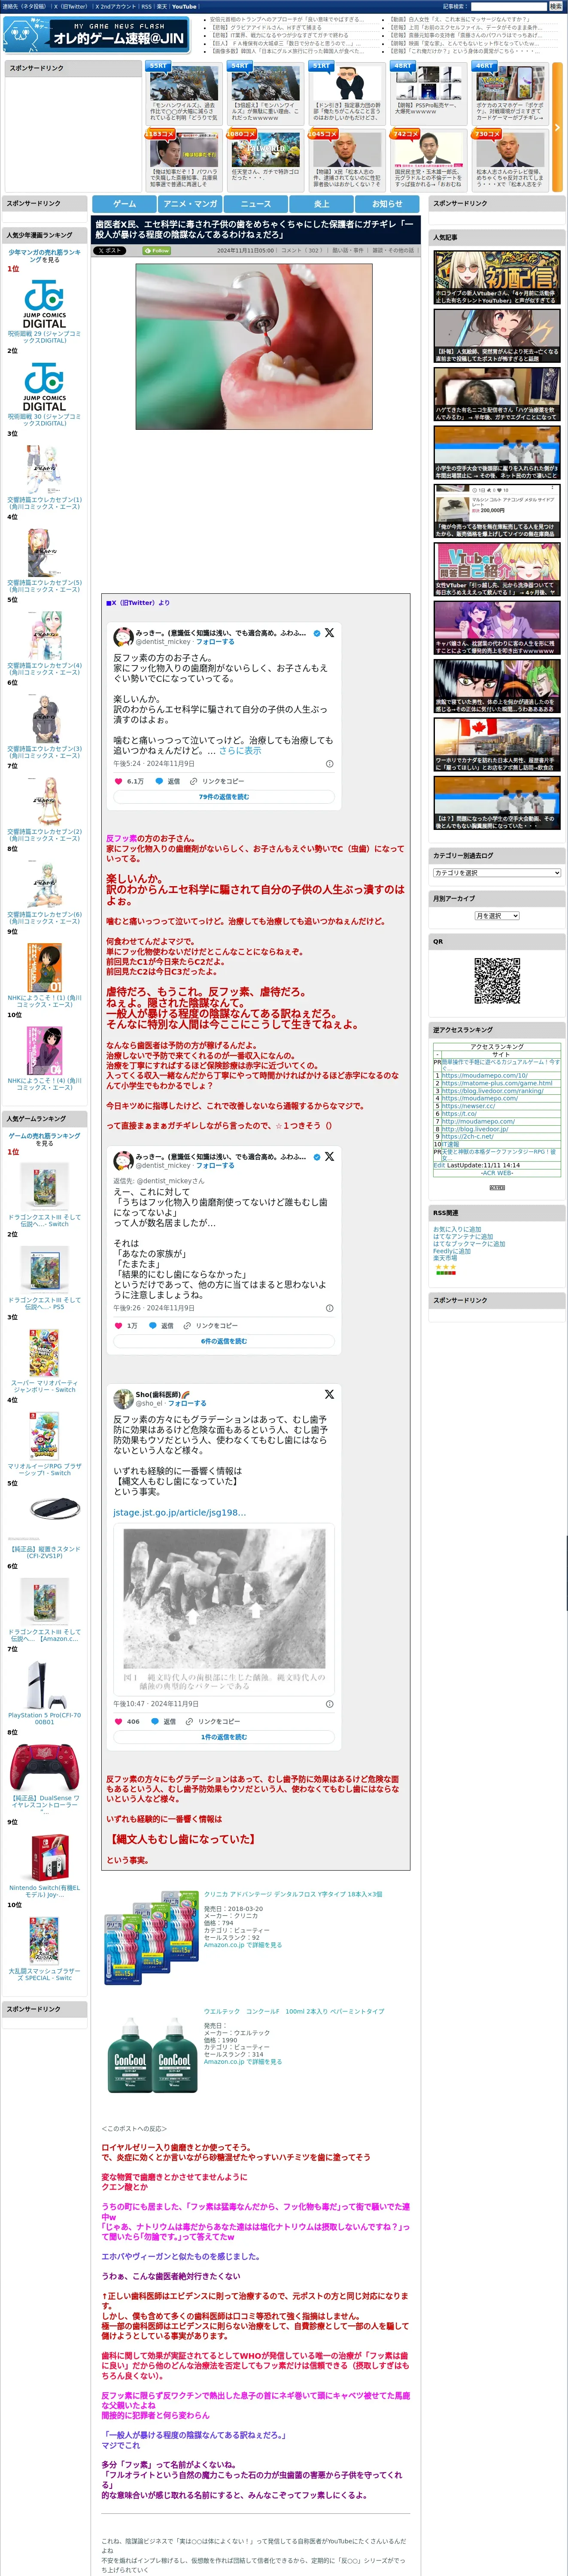Screen dimensions: 568x2576
Task: Click さらに表示 in first tweet
Action: coord(240,750)
